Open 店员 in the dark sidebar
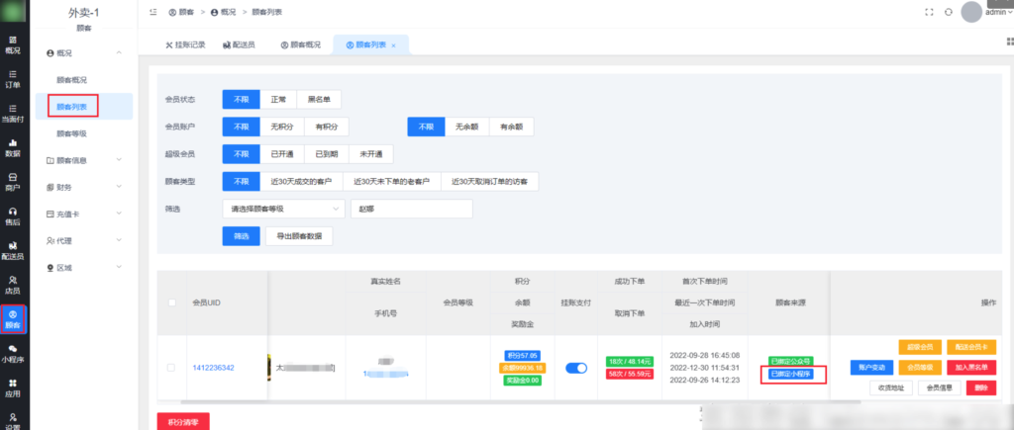1014x430 pixels. [12, 286]
